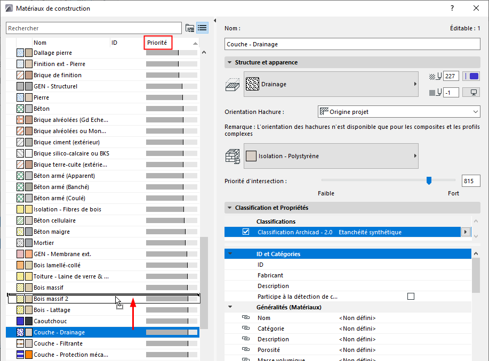Collapse Structure et apparence section
The image size is (489, 361).
click(229, 62)
